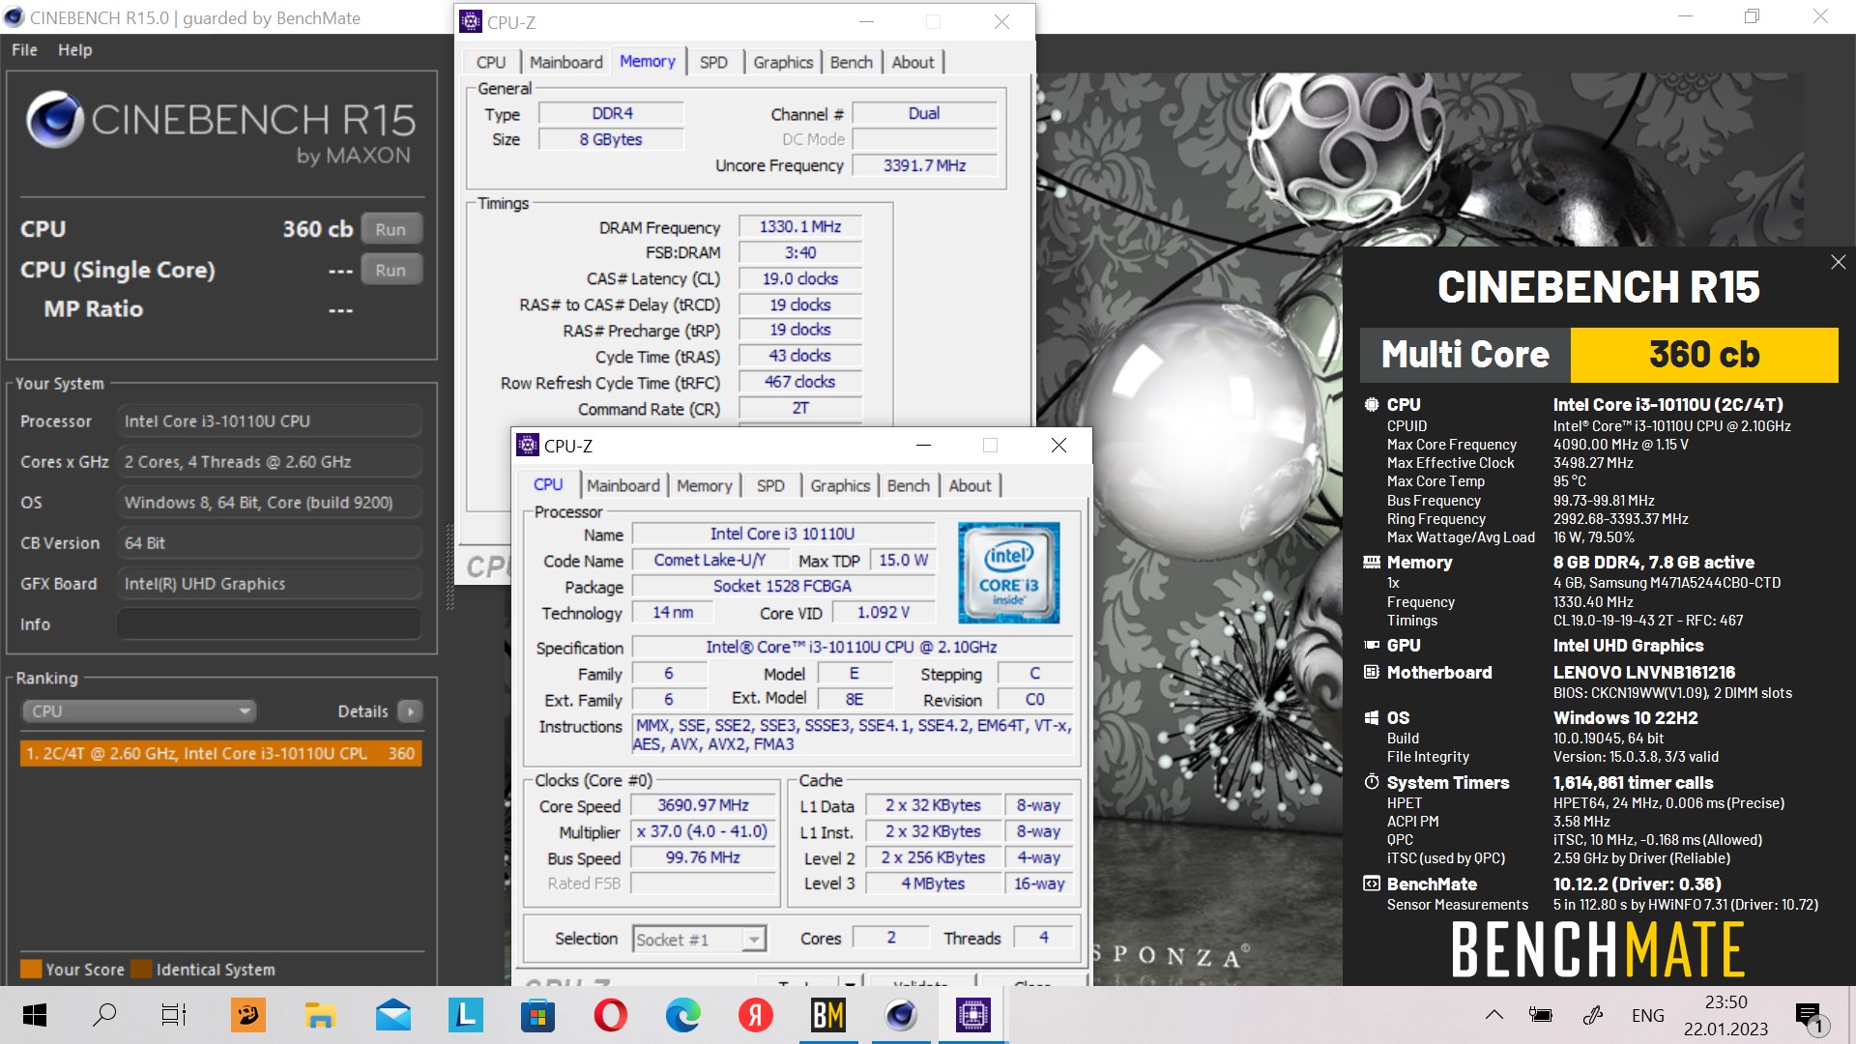Open Bench tab in rear CPU-Z window
Viewport: 1856px width, 1044px height.
click(851, 62)
